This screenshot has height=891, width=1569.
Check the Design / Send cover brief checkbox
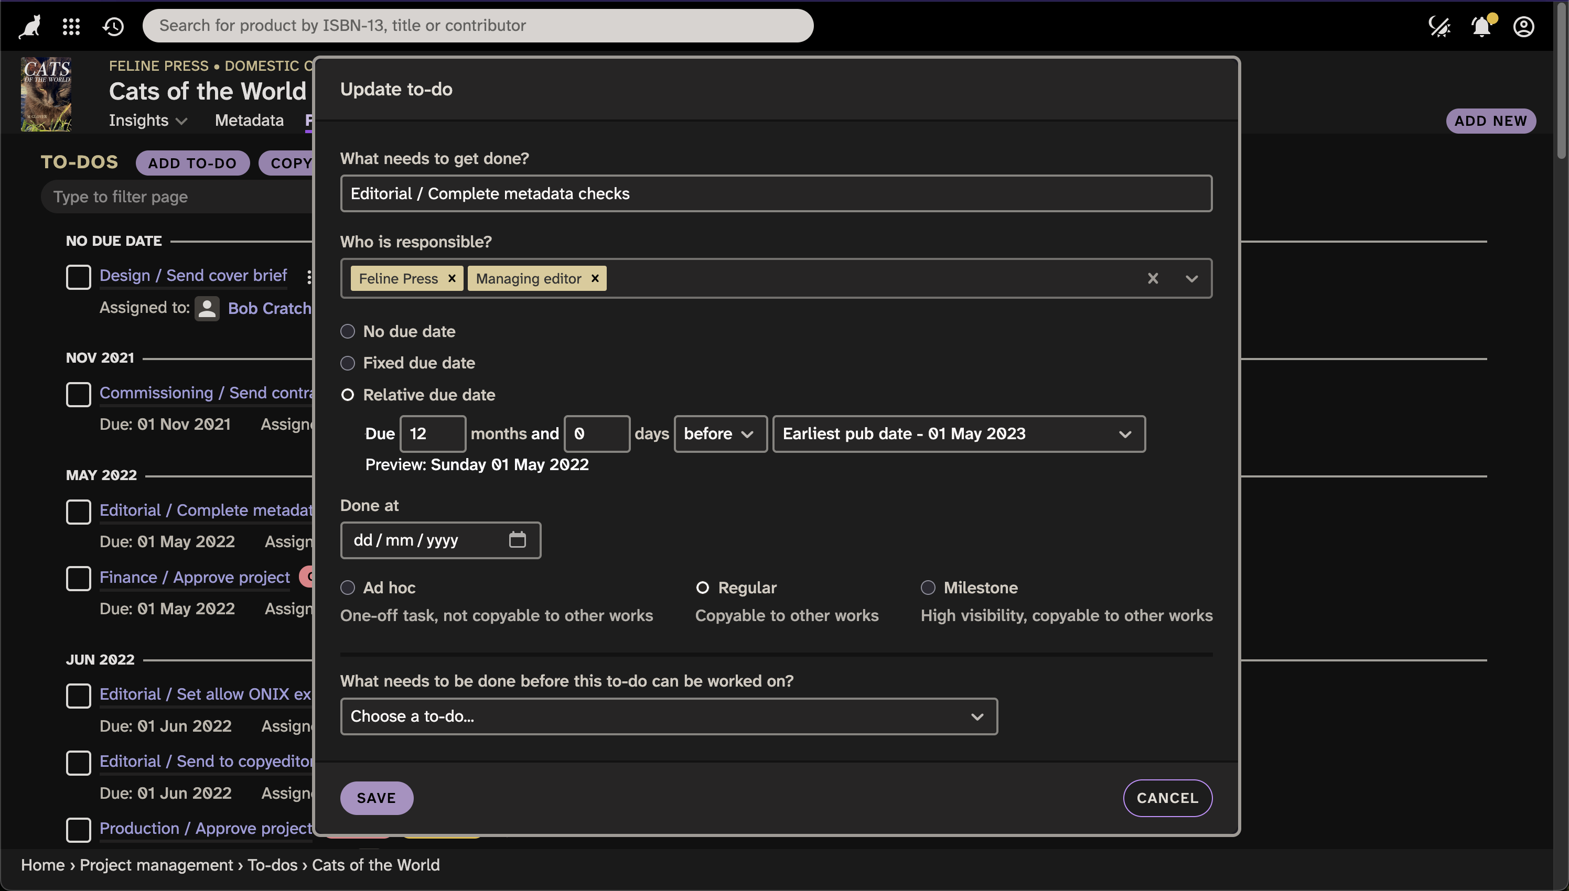78,277
